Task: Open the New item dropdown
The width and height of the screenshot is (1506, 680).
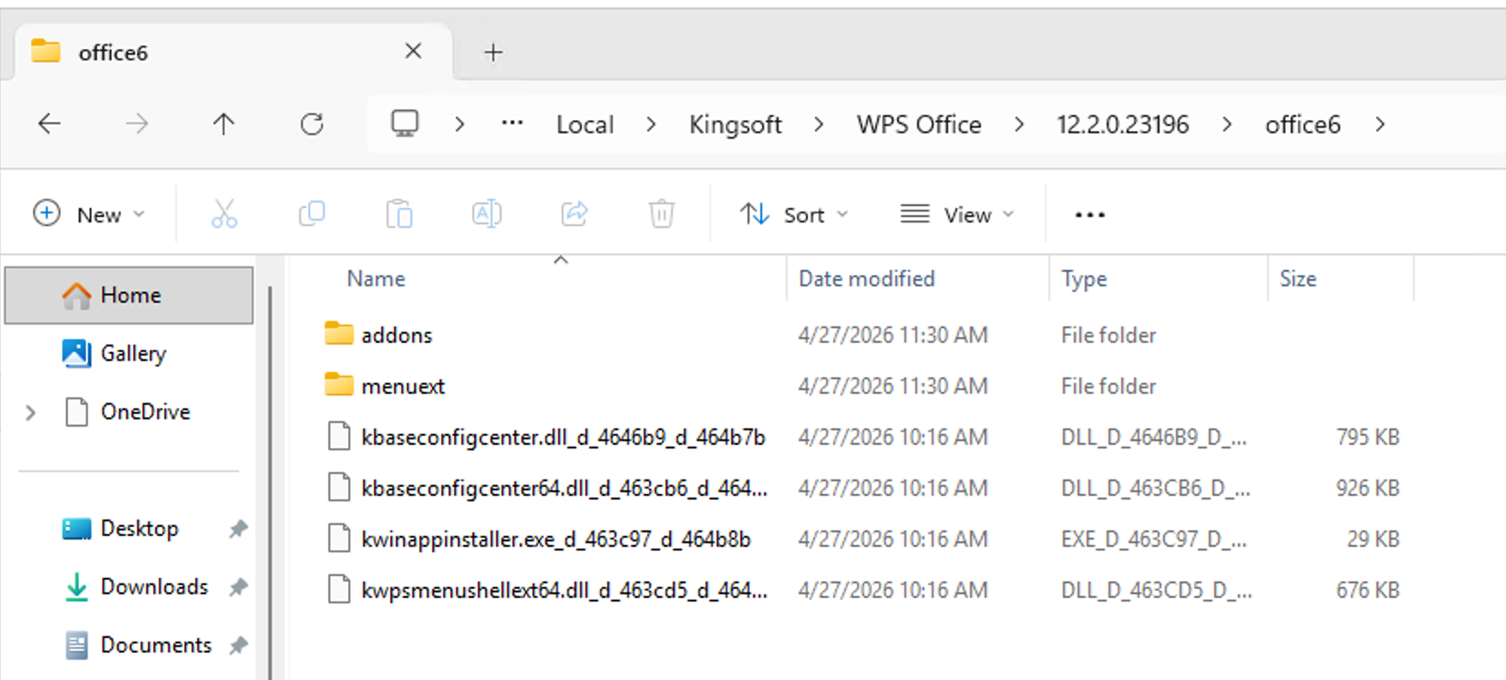Action: tap(89, 214)
